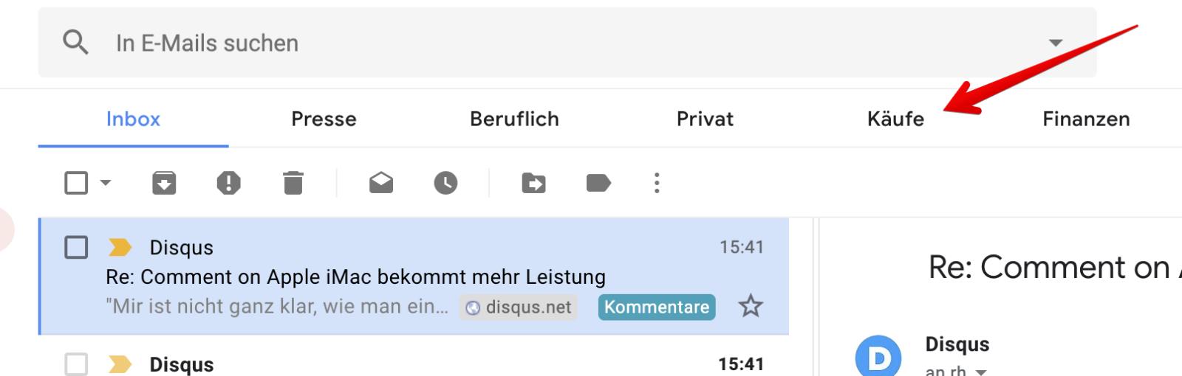Expand recipient details arrow next to 'an rh'
This screenshot has width=1182, height=376.
click(x=981, y=372)
